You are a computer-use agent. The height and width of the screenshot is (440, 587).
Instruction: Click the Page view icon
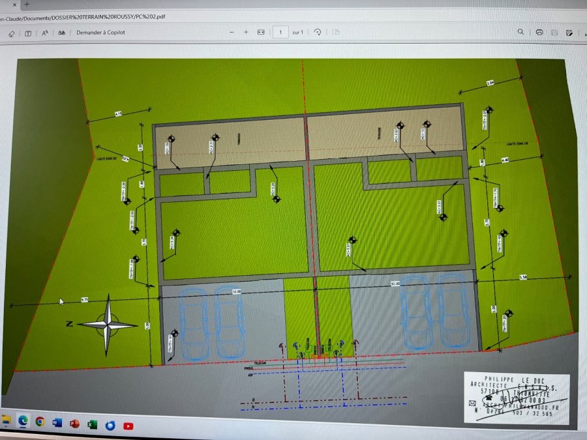(x=336, y=32)
